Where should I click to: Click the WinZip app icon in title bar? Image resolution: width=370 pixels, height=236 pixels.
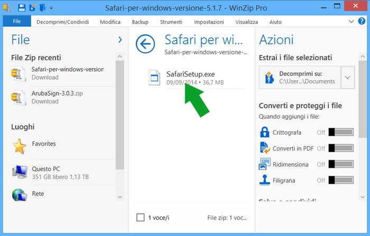click(x=6, y=8)
